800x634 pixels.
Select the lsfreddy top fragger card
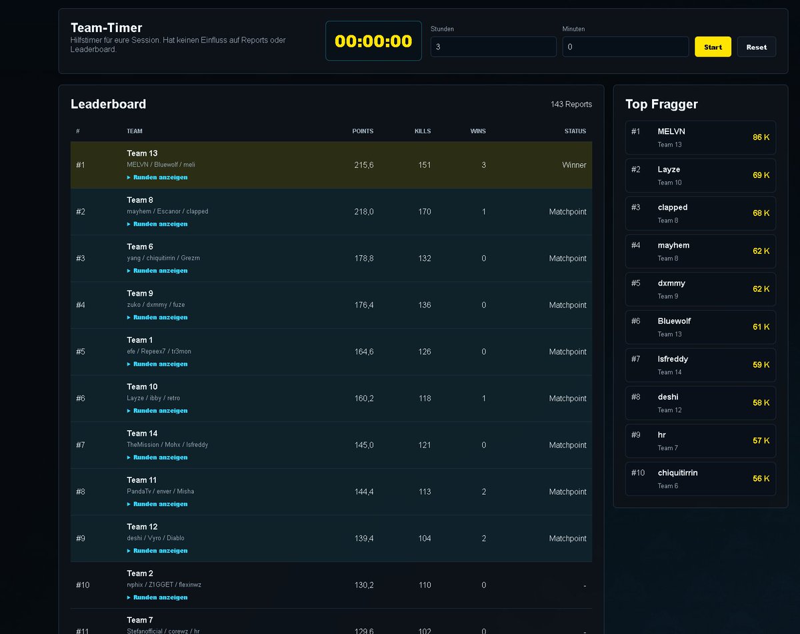point(701,366)
